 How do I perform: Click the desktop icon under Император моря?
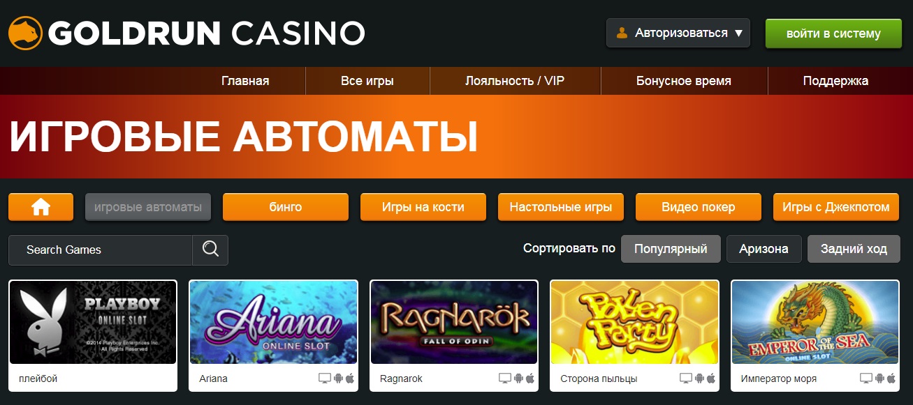pos(866,379)
